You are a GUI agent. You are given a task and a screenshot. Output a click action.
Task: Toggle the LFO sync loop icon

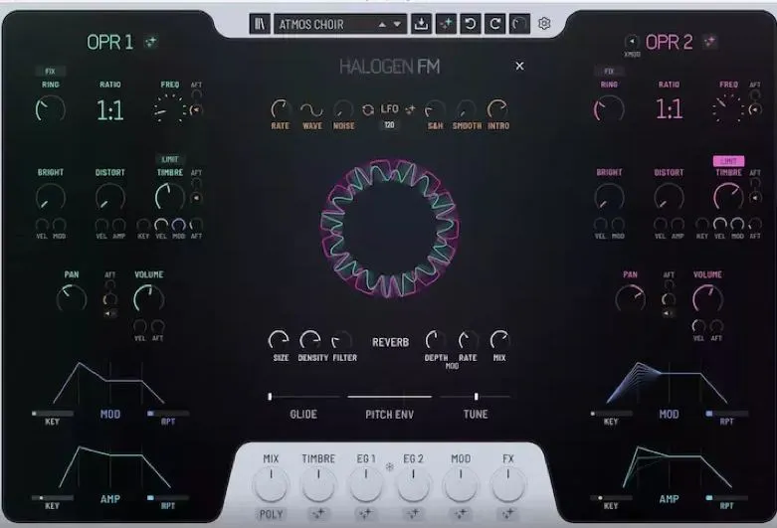coord(368,110)
